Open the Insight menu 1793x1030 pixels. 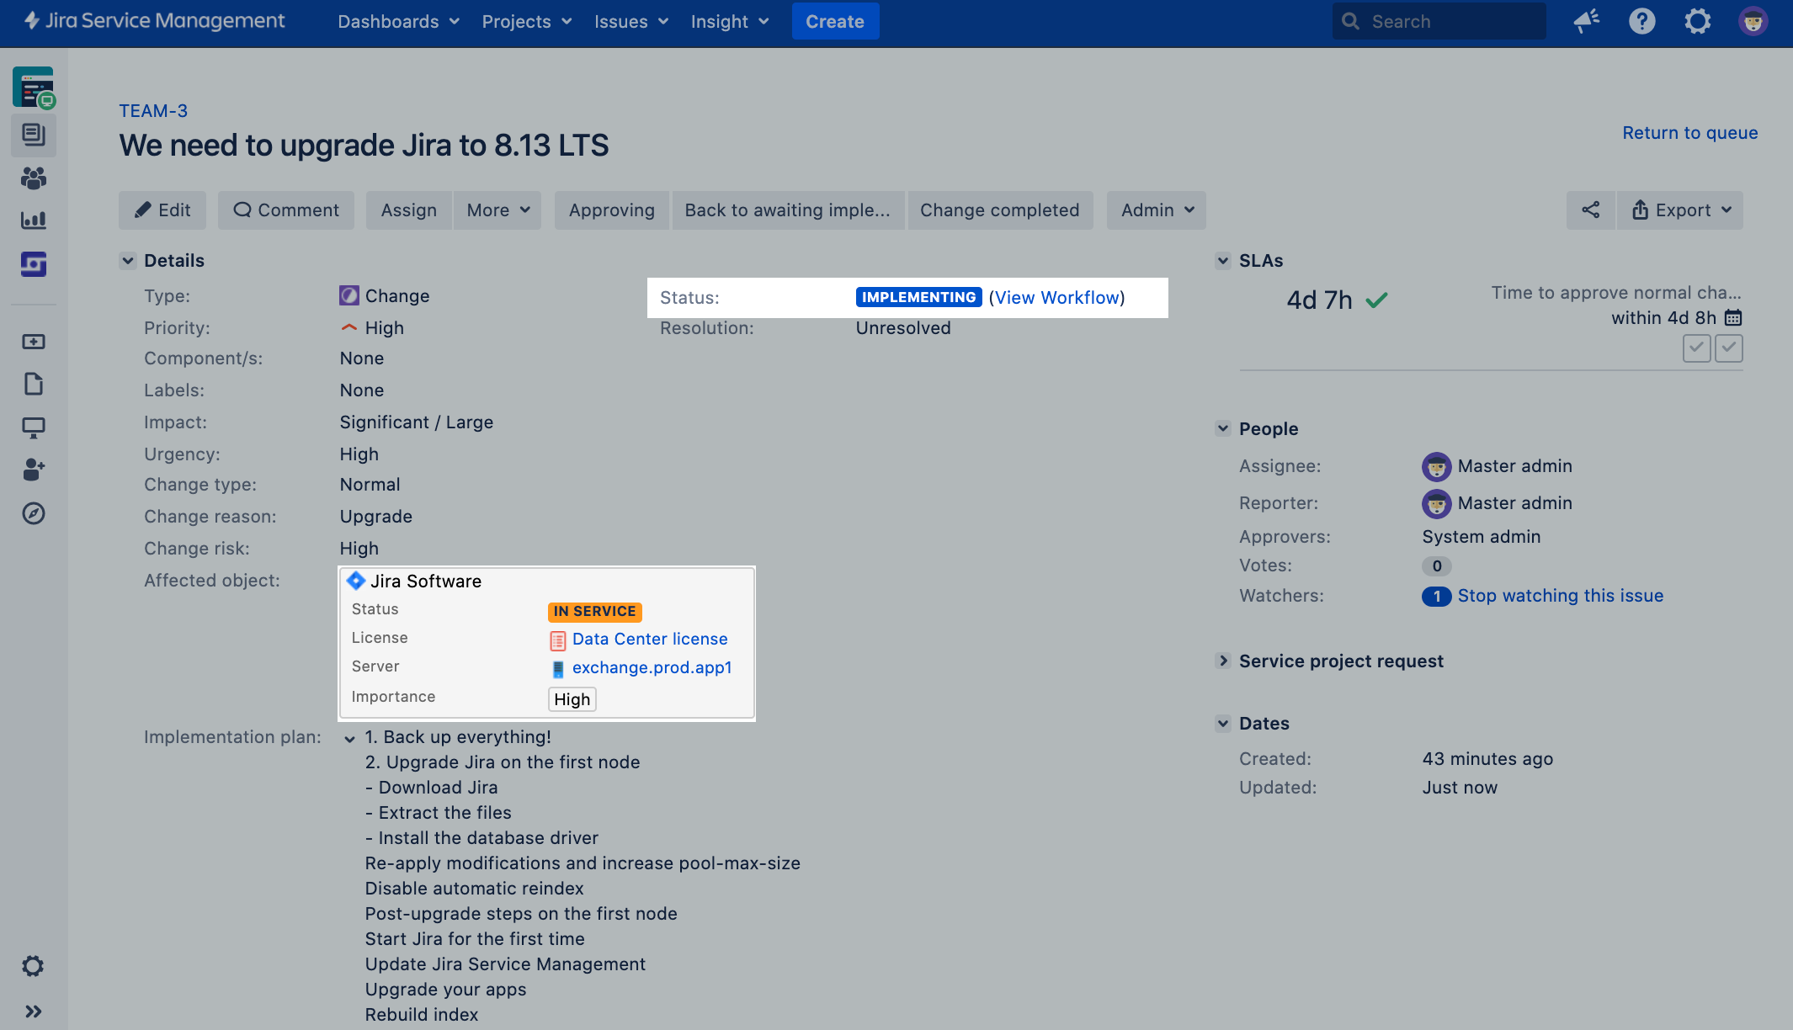[x=729, y=22]
